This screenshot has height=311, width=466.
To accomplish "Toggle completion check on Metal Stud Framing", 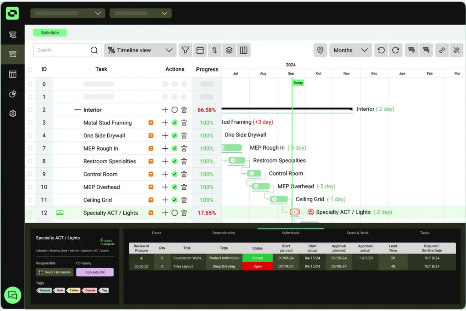I will click(x=175, y=123).
